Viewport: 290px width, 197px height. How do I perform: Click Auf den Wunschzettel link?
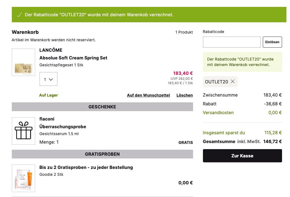[148, 95]
